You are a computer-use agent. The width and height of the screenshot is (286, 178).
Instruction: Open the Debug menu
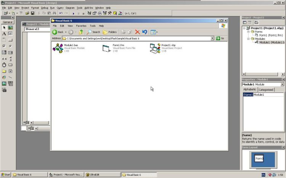(44, 8)
